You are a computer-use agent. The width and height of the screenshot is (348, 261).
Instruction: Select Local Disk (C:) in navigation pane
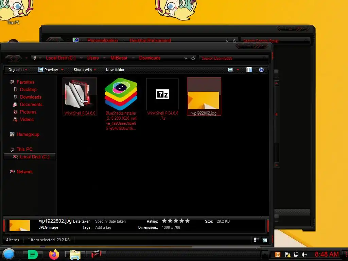30,157
